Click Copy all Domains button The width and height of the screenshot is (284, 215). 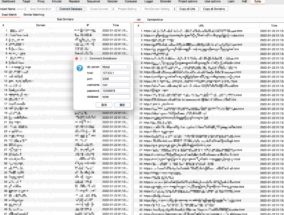click(x=214, y=9)
